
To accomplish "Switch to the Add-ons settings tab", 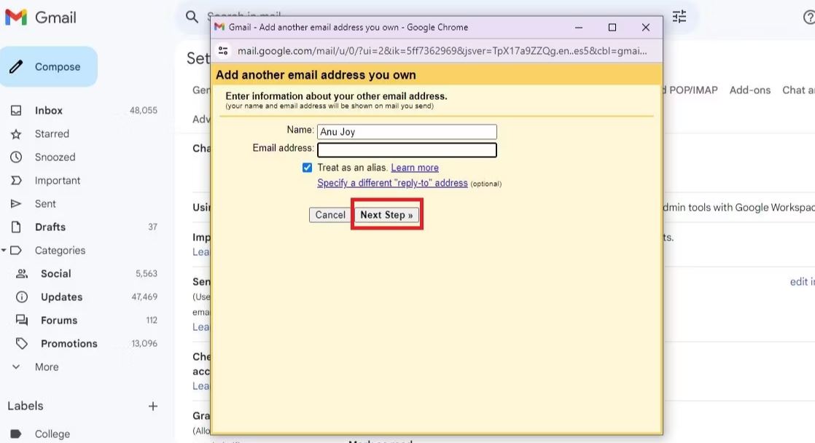I will (749, 90).
